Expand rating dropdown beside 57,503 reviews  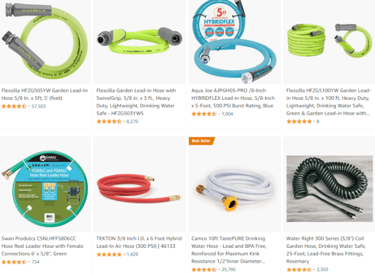[x=29, y=106]
